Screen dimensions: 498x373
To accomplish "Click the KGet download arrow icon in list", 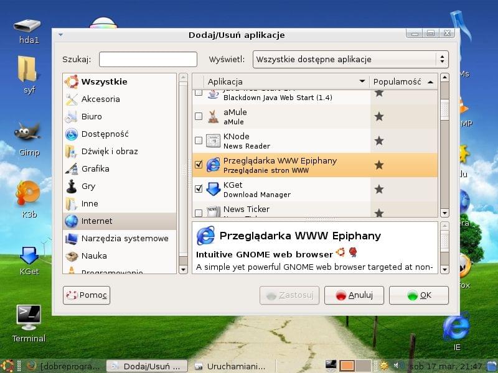I will (x=213, y=189).
